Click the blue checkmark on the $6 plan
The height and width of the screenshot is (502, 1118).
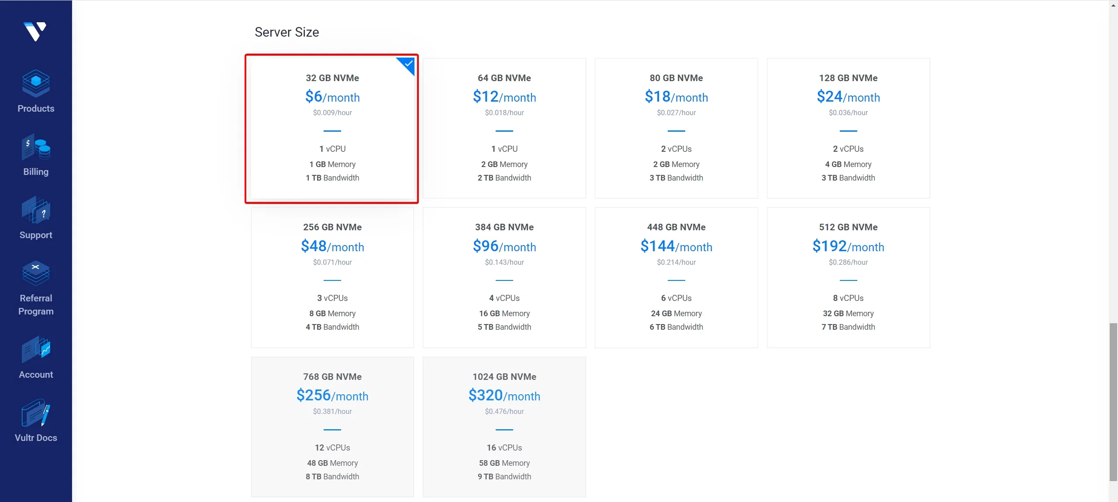point(408,64)
